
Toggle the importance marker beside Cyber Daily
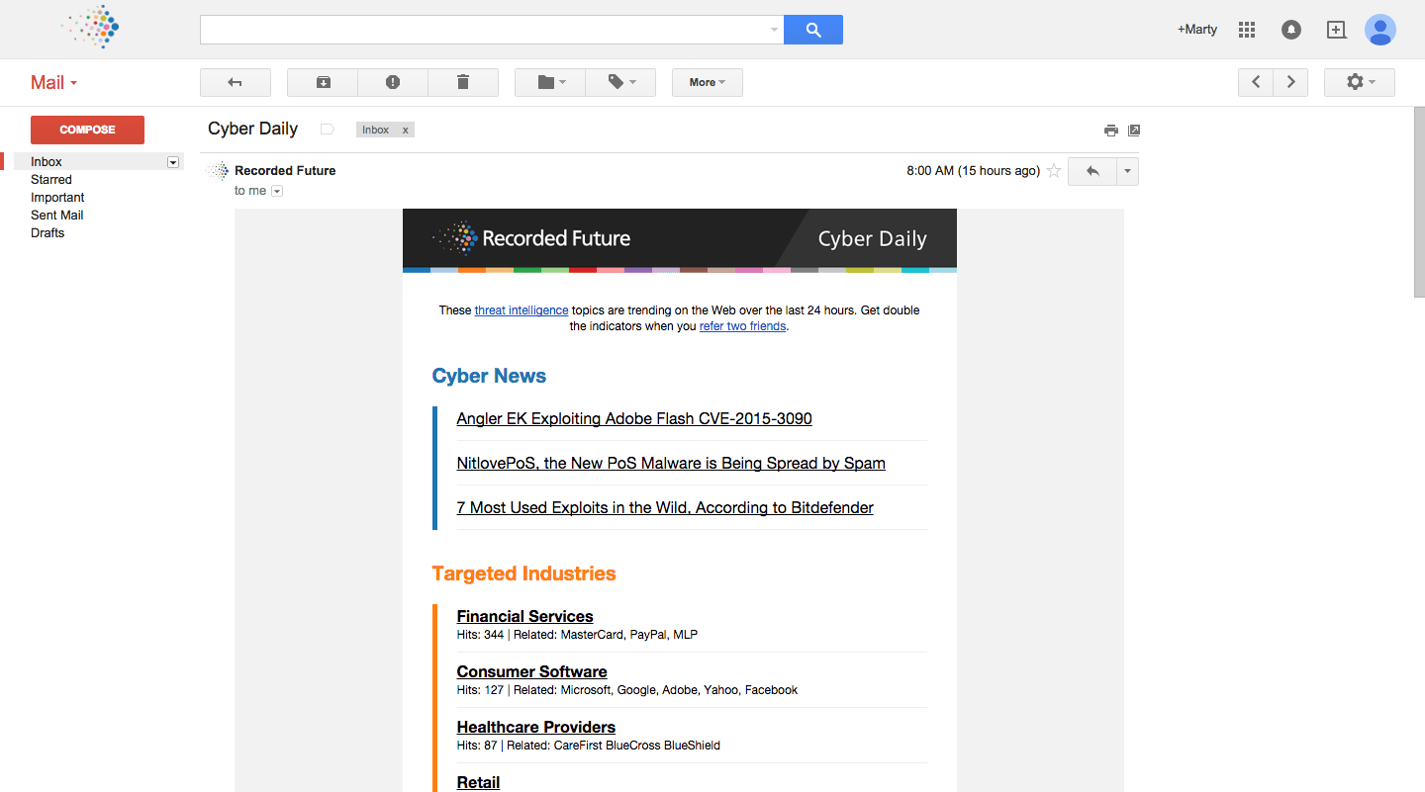[x=328, y=130]
